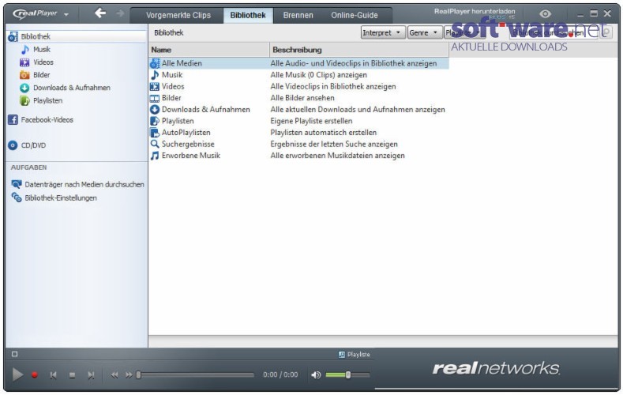Click Datenträger nach Medien durchsuchen
This screenshot has height=395, width=623.
pos(84,184)
